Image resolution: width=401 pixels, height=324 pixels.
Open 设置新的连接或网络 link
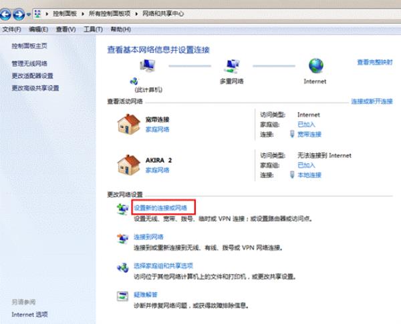pos(160,207)
